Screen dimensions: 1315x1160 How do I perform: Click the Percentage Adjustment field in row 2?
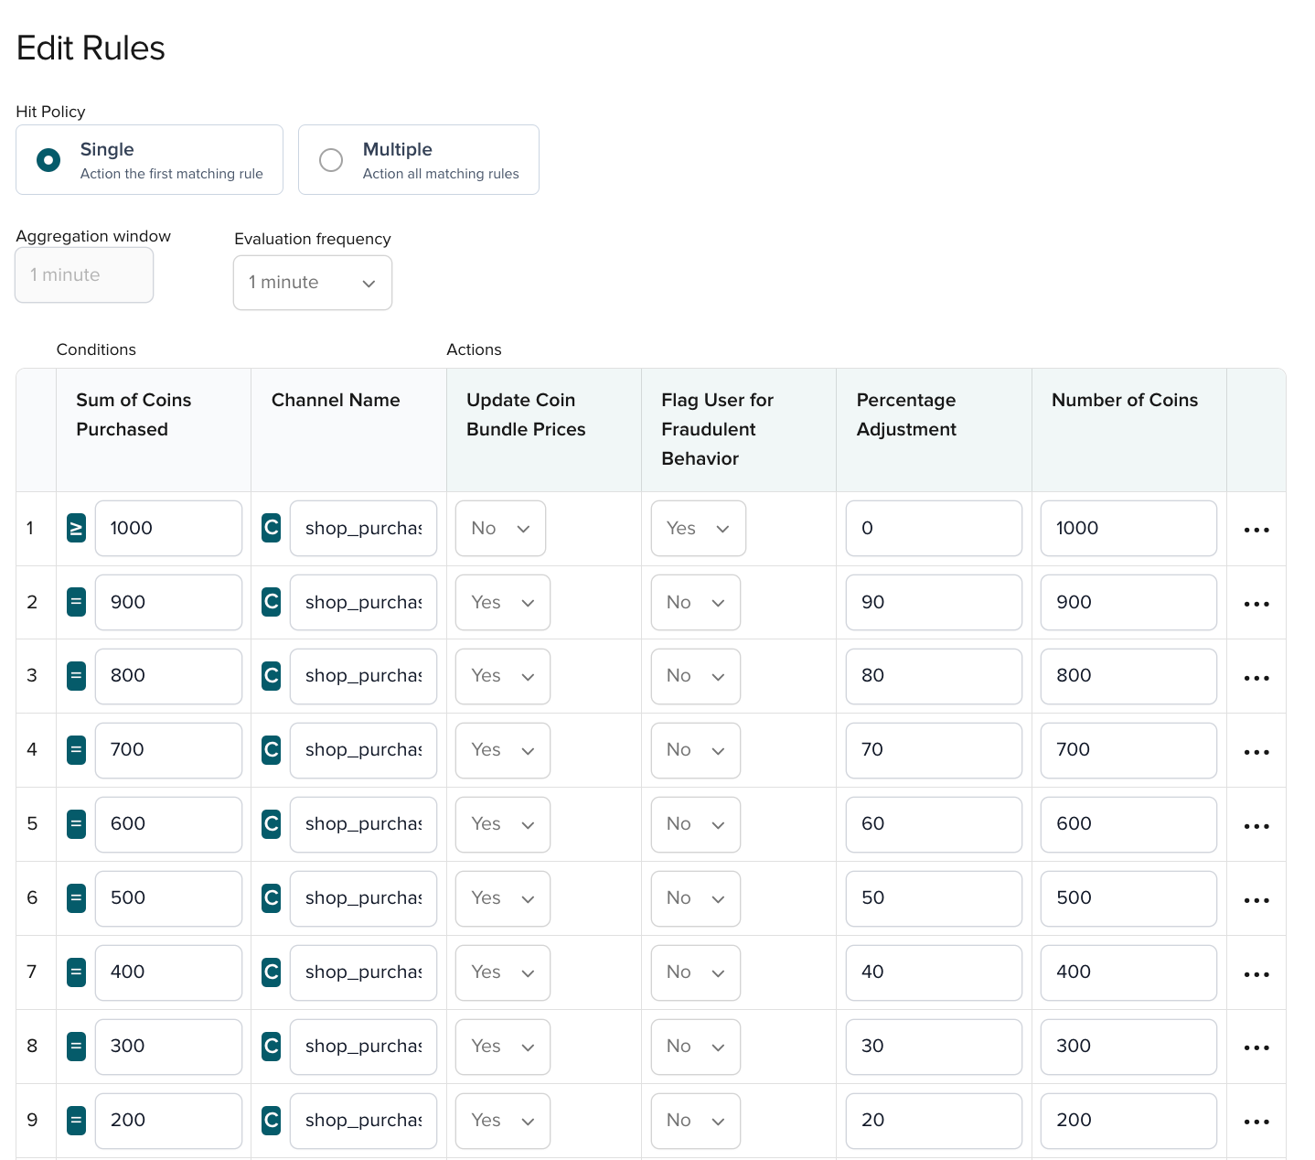pos(933,603)
